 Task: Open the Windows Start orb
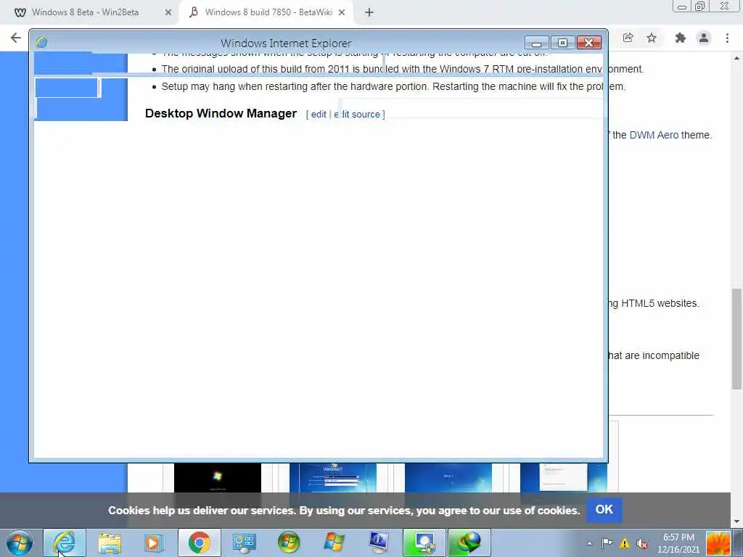(20, 542)
